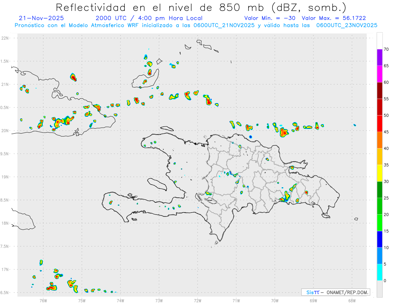
Task: Select the bright red 45-50 dBZ band
Action: pyautogui.click(x=380, y=123)
